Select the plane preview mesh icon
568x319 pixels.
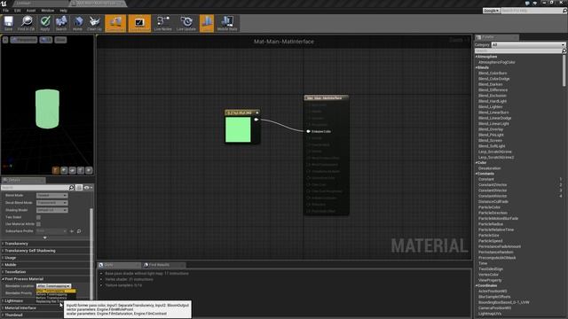73,170
